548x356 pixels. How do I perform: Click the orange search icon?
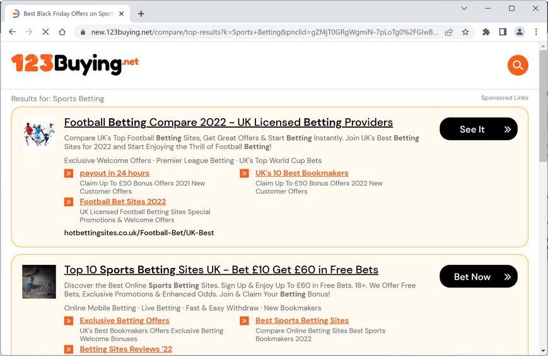click(518, 65)
